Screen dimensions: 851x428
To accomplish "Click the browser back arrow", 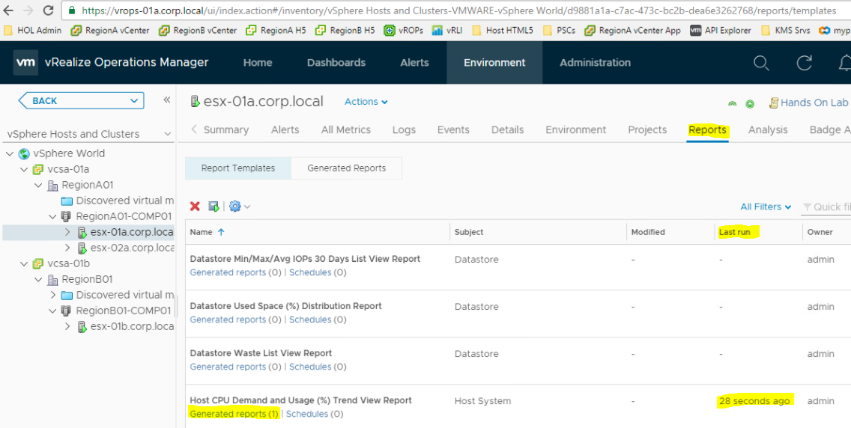I will (8, 10).
